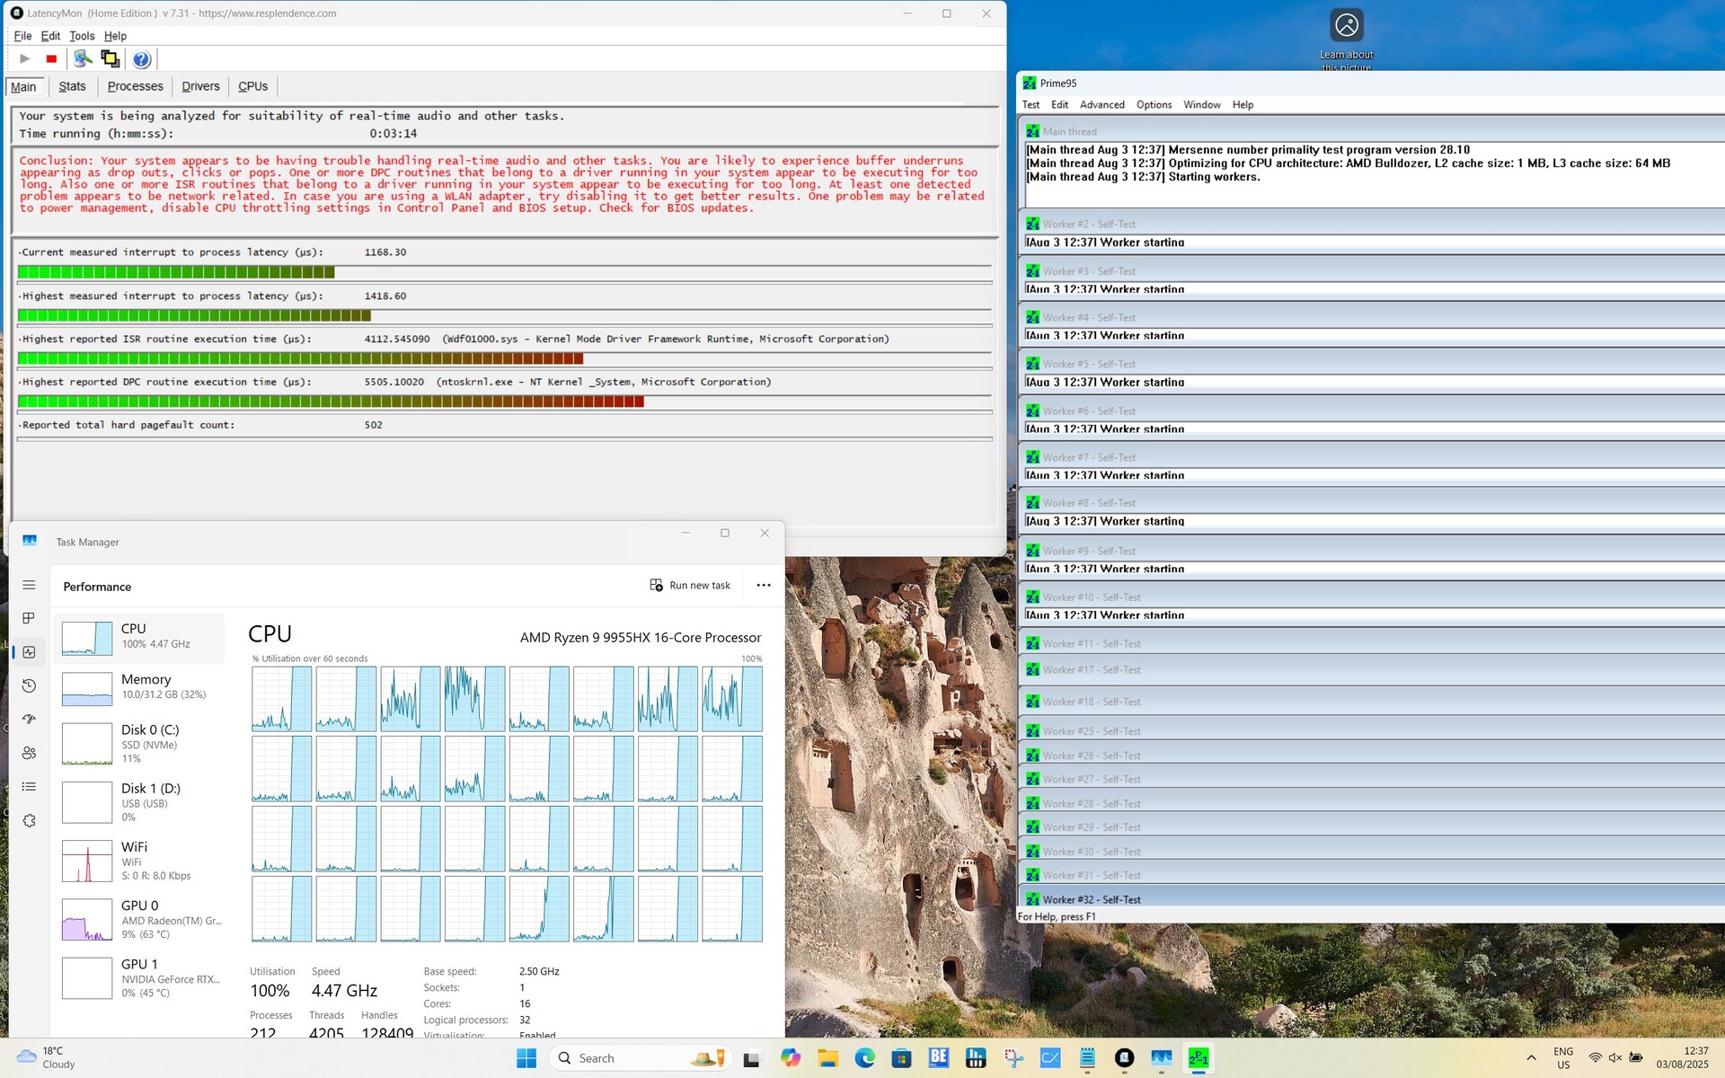Expand Task Manager hamburger navigation menu

[x=29, y=585]
